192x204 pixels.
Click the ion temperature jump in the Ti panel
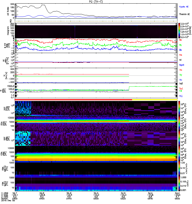(129, 88)
